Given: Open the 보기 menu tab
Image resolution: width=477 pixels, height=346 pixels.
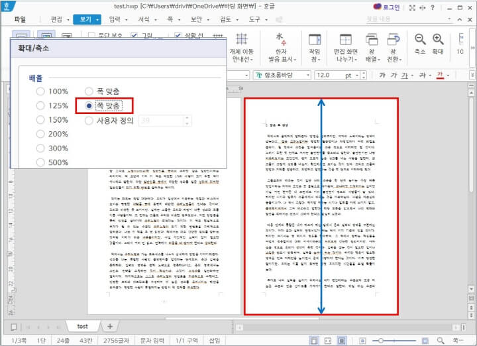Looking at the screenshot, I should click(85, 19).
